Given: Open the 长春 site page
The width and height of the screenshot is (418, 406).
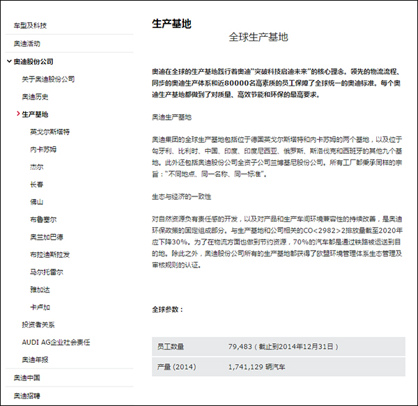Looking at the screenshot, I should coord(36,185).
